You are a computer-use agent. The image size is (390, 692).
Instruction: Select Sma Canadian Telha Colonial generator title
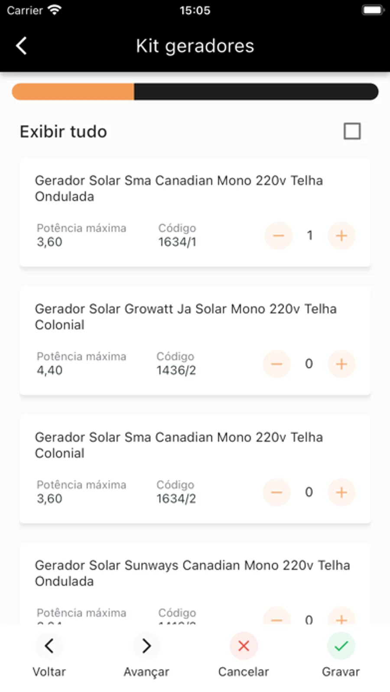pyautogui.click(x=179, y=445)
